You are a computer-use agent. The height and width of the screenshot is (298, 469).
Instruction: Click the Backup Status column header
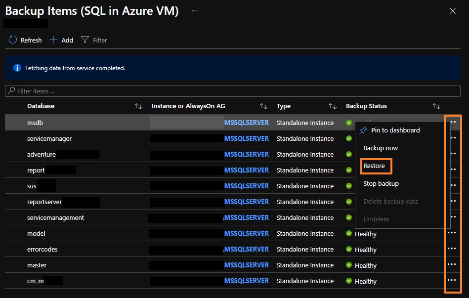pyautogui.click(x=366, y=106)
